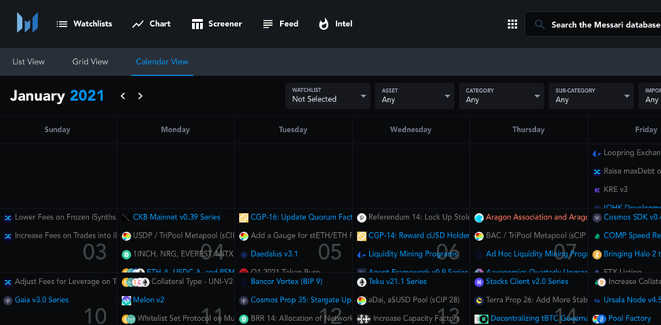661x325 pixels.
Task: Open the Asset filter dropdown
Action: pyautogui.click(x=415, y=96)
